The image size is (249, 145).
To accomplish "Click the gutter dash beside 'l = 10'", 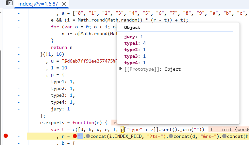I will (18, 68).
